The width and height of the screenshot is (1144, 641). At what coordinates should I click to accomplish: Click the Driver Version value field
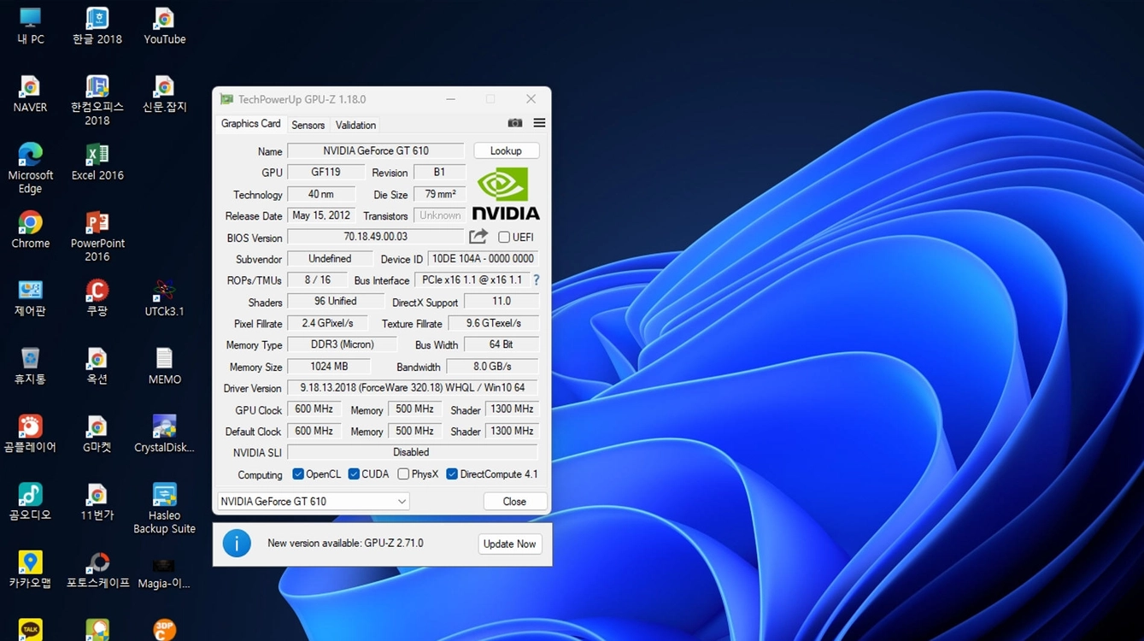point(412,387)
